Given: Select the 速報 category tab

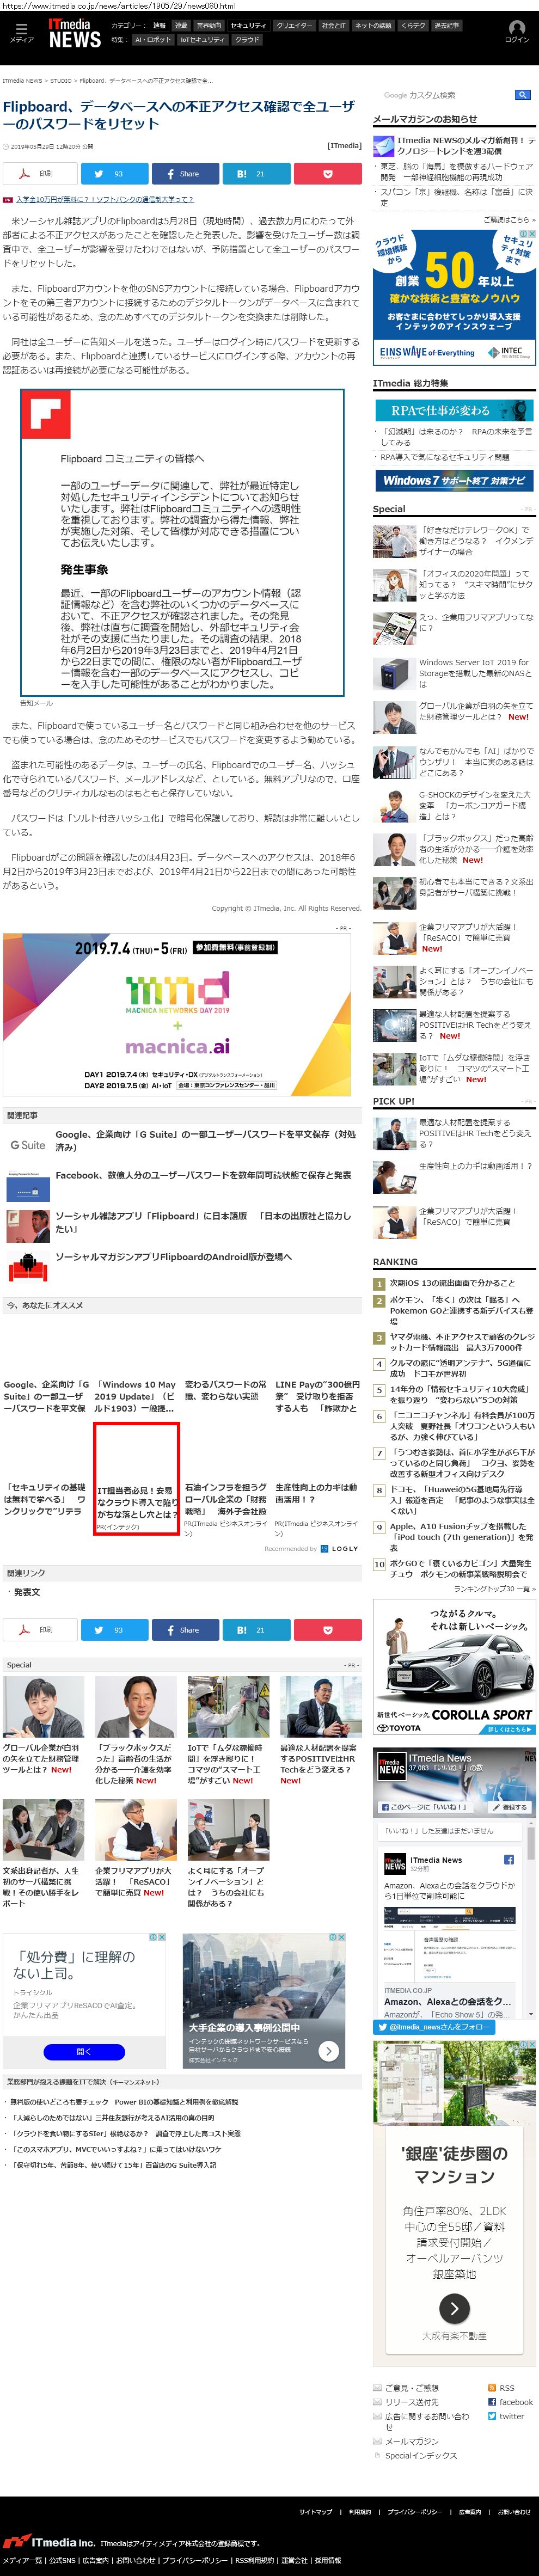Looking at the screenshot, I should coord(159,25).
